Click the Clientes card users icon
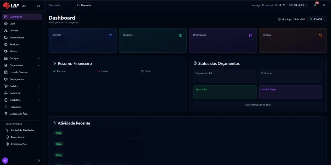The height and width of the screenshot is (165, 331). [x=110, y=35]
